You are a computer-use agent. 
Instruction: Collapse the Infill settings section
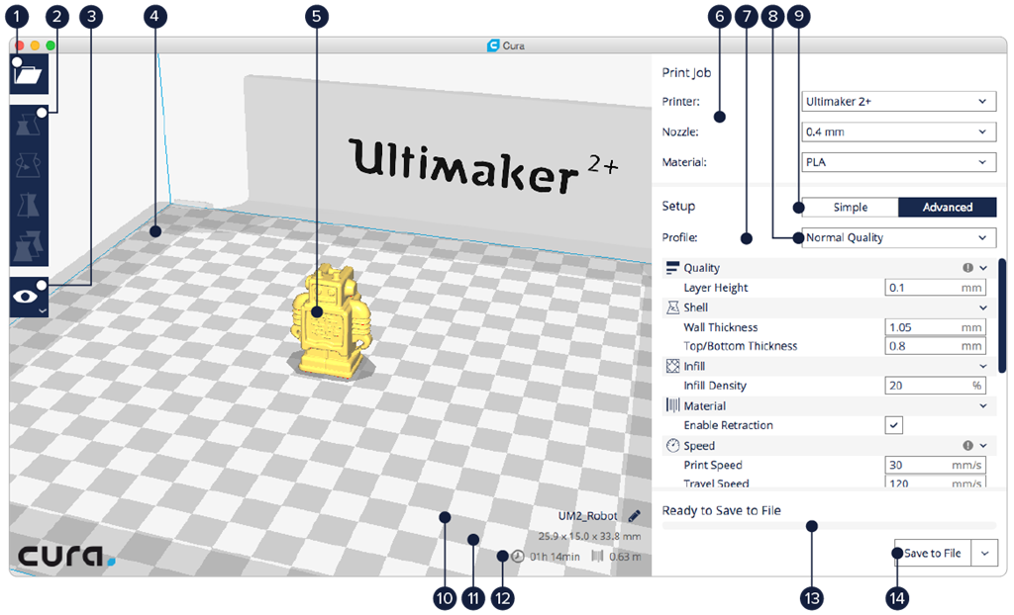[x=983, y=366]
